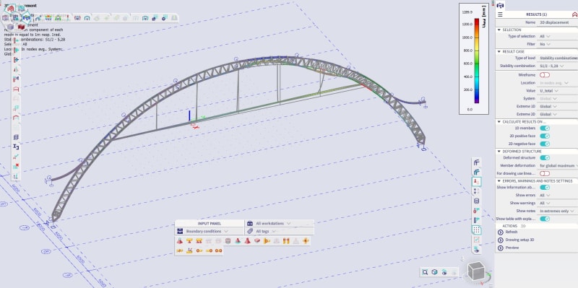578x288 pixels.
Task: Open the Boundary conditions category dropdown
Action: coord(209,231)
